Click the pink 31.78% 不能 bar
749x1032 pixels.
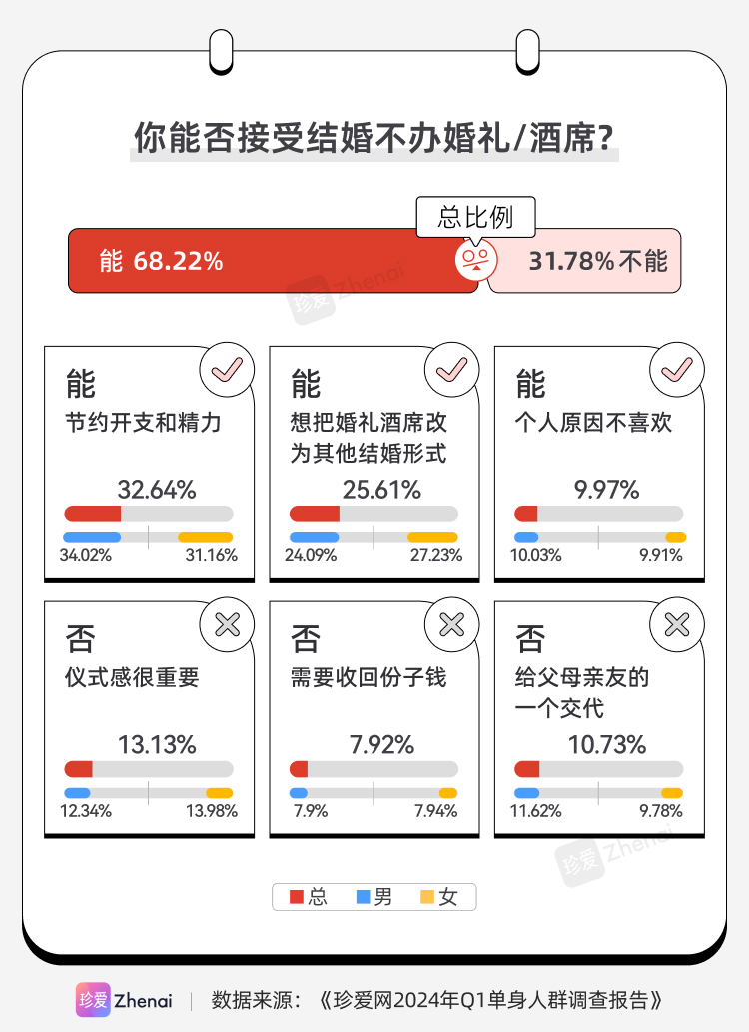[584, 261]
